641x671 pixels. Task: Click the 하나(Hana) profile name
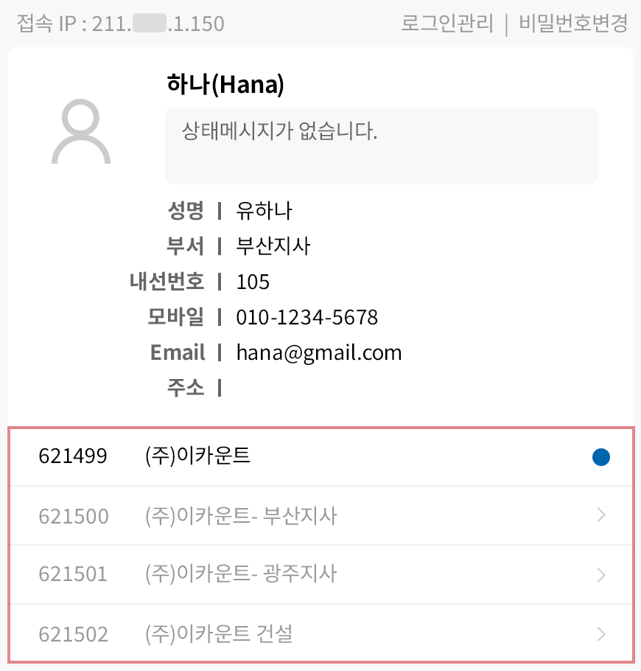[x=225, y=86]
